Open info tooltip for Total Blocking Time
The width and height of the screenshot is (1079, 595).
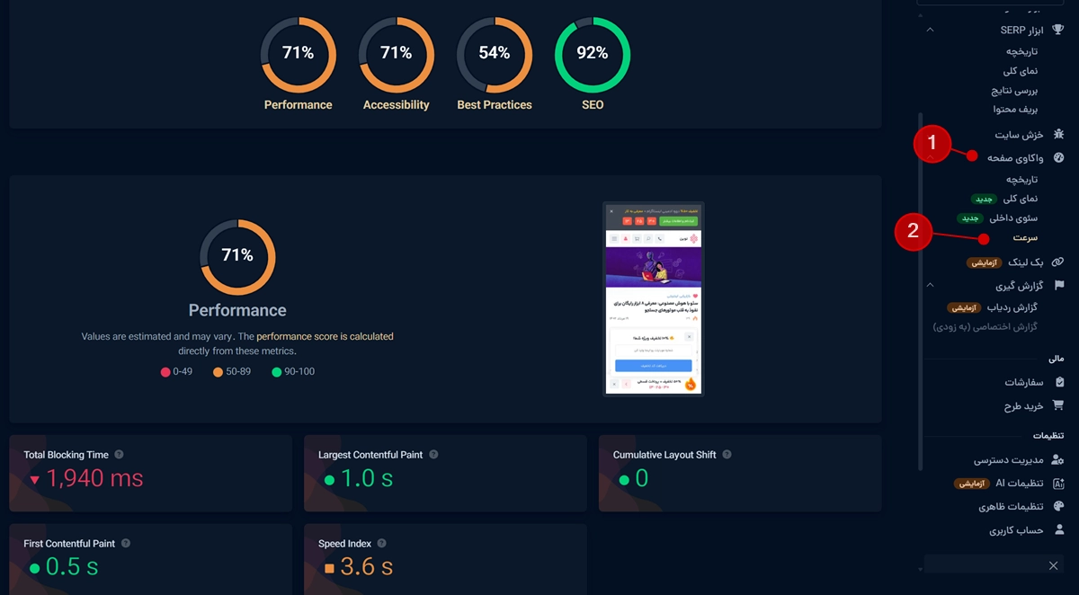click(x=120, y=455)
